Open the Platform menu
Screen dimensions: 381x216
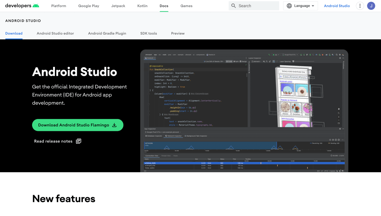pyautogui.click(x=58, y=6)
